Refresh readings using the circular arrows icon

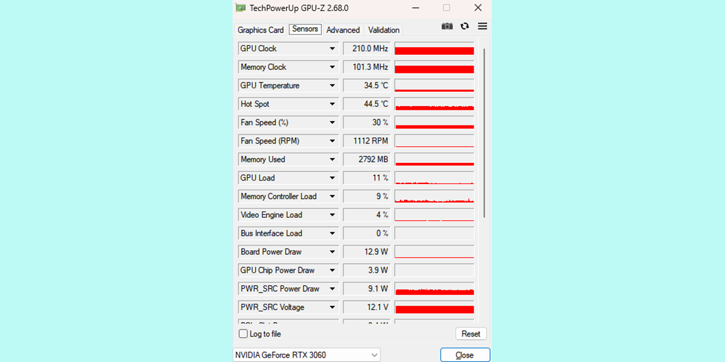pyautogui.click(x=464, y=26)
